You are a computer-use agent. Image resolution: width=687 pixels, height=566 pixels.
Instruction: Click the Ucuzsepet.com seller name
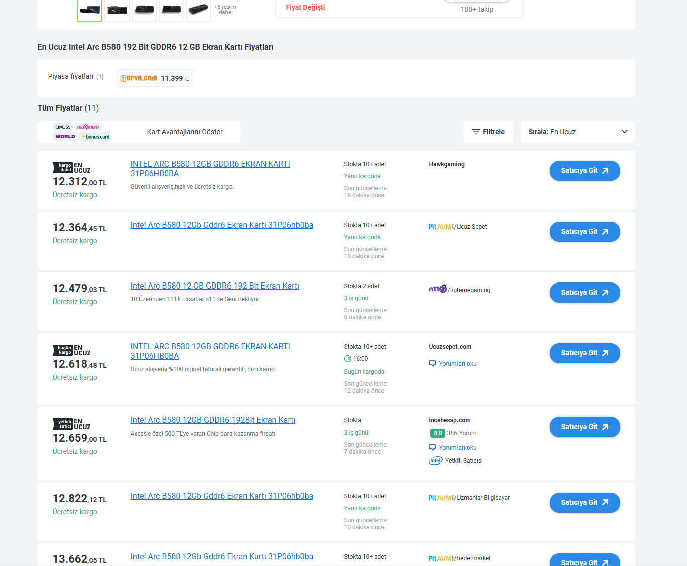coord(450,347)
